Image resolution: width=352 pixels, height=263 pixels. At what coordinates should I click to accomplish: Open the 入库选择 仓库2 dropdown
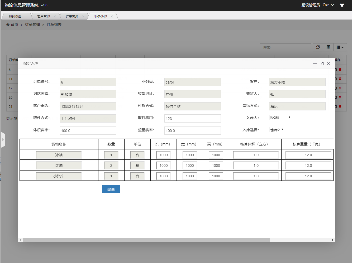pos(277,130)
